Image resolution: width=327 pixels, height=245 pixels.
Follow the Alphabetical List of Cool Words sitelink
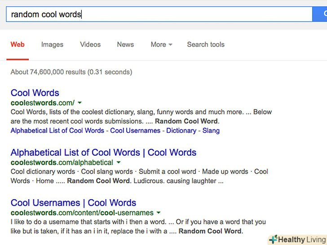(57, 131)
